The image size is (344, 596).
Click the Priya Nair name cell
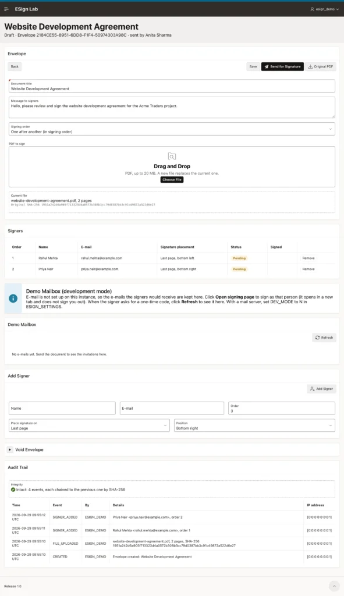pyautogui.click(x=46, y=269)
